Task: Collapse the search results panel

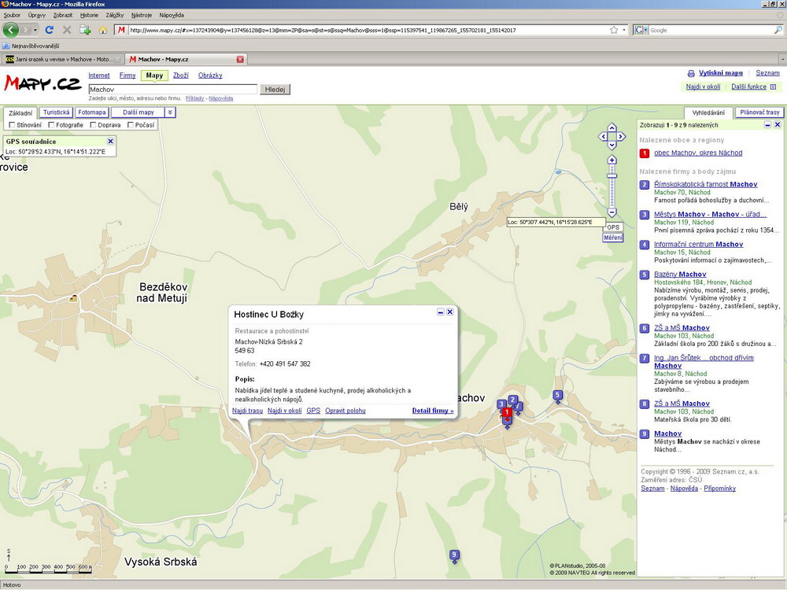Action: [767, 125]
